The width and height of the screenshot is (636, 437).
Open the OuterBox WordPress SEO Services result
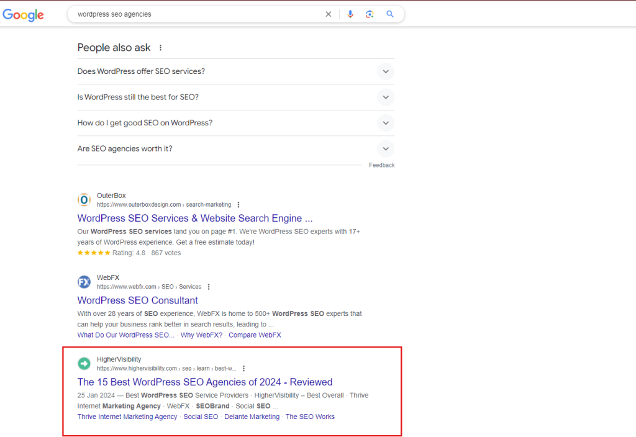pyautogui.click(x=194, y=218)
